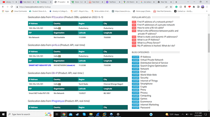Viewport: 210px width, 117px height.
Task: Open article How to wire a RJ-45 cable
Action: (x=150, y=28)
